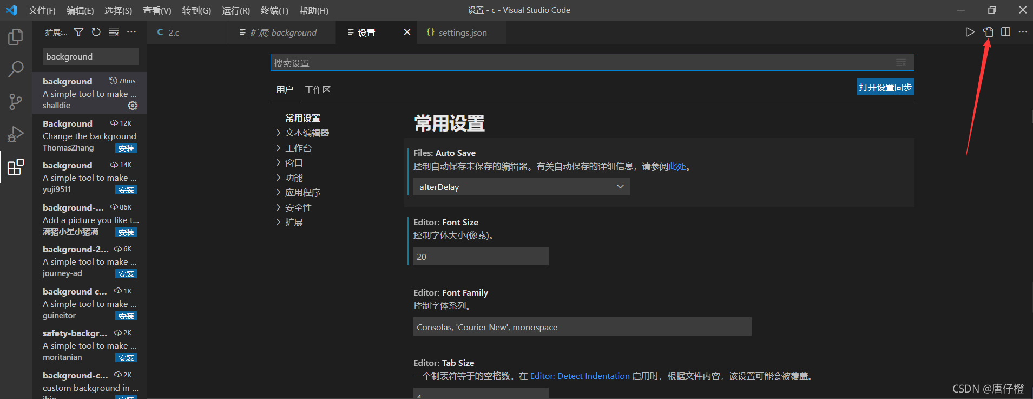Open the Editor: Detect Indentation link
The width and height of the screenshot is (1033, 399).
click(x=580, y=376)
